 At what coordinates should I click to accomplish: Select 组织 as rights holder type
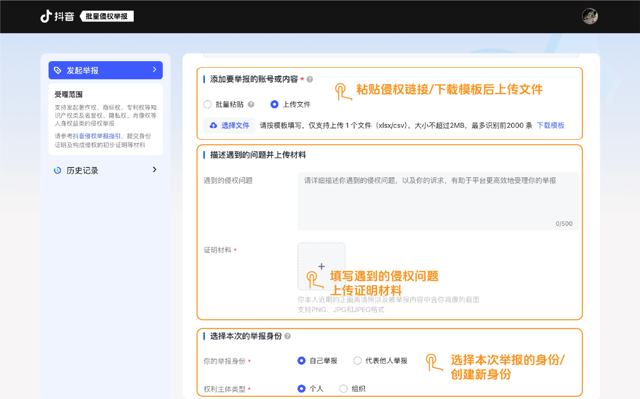[343, 388]
